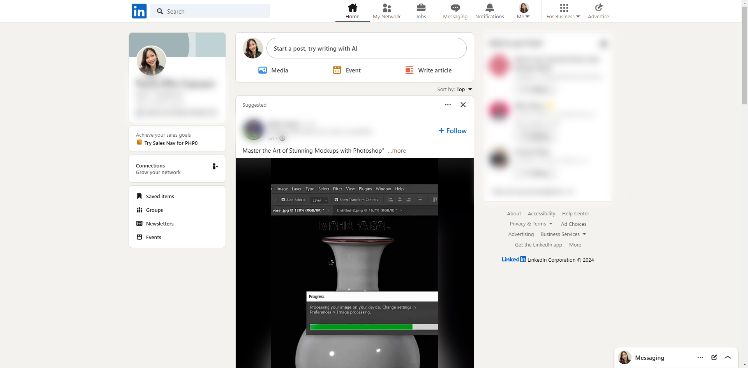748x368 pixels.
Task: Click the Follow button on suggested post
Action: tap(452, 130)
